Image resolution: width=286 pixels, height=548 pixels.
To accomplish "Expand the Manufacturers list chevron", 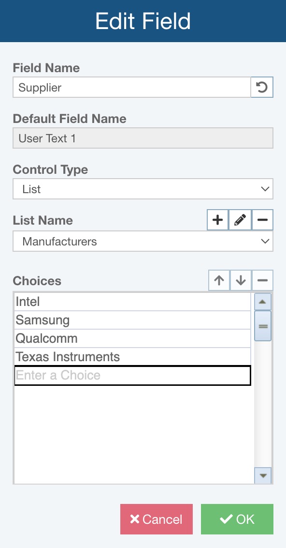I will [265, 241].
